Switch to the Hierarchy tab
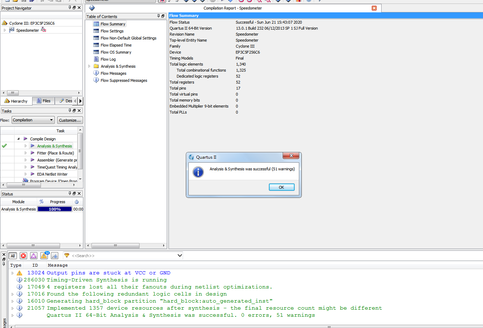The height and width of the screenshot is (328, 483). click(16, 101)
